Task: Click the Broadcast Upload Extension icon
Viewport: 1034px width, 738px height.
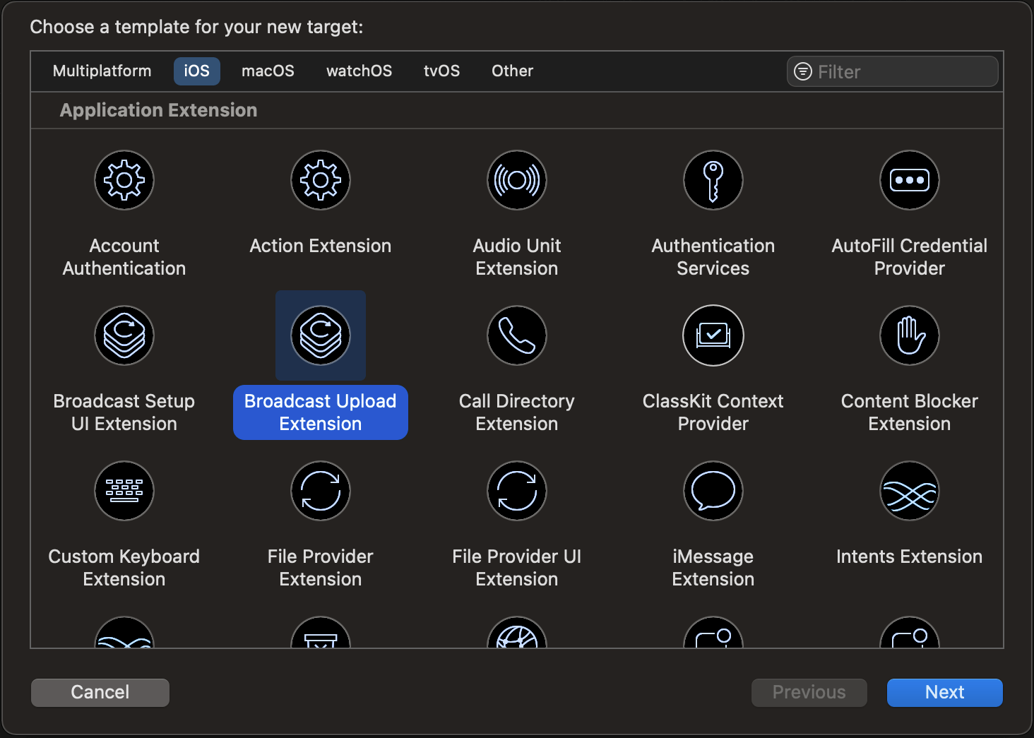Action: click(321, 335)
